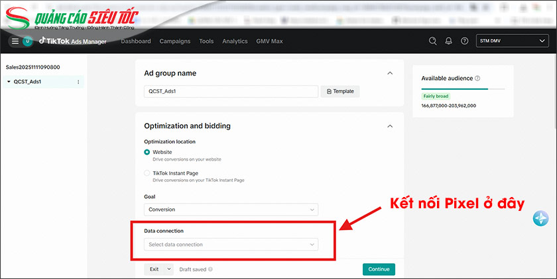The image size is (557, 279).
Task: Open the Select data connection dropdown
Action: pos(231,245)
